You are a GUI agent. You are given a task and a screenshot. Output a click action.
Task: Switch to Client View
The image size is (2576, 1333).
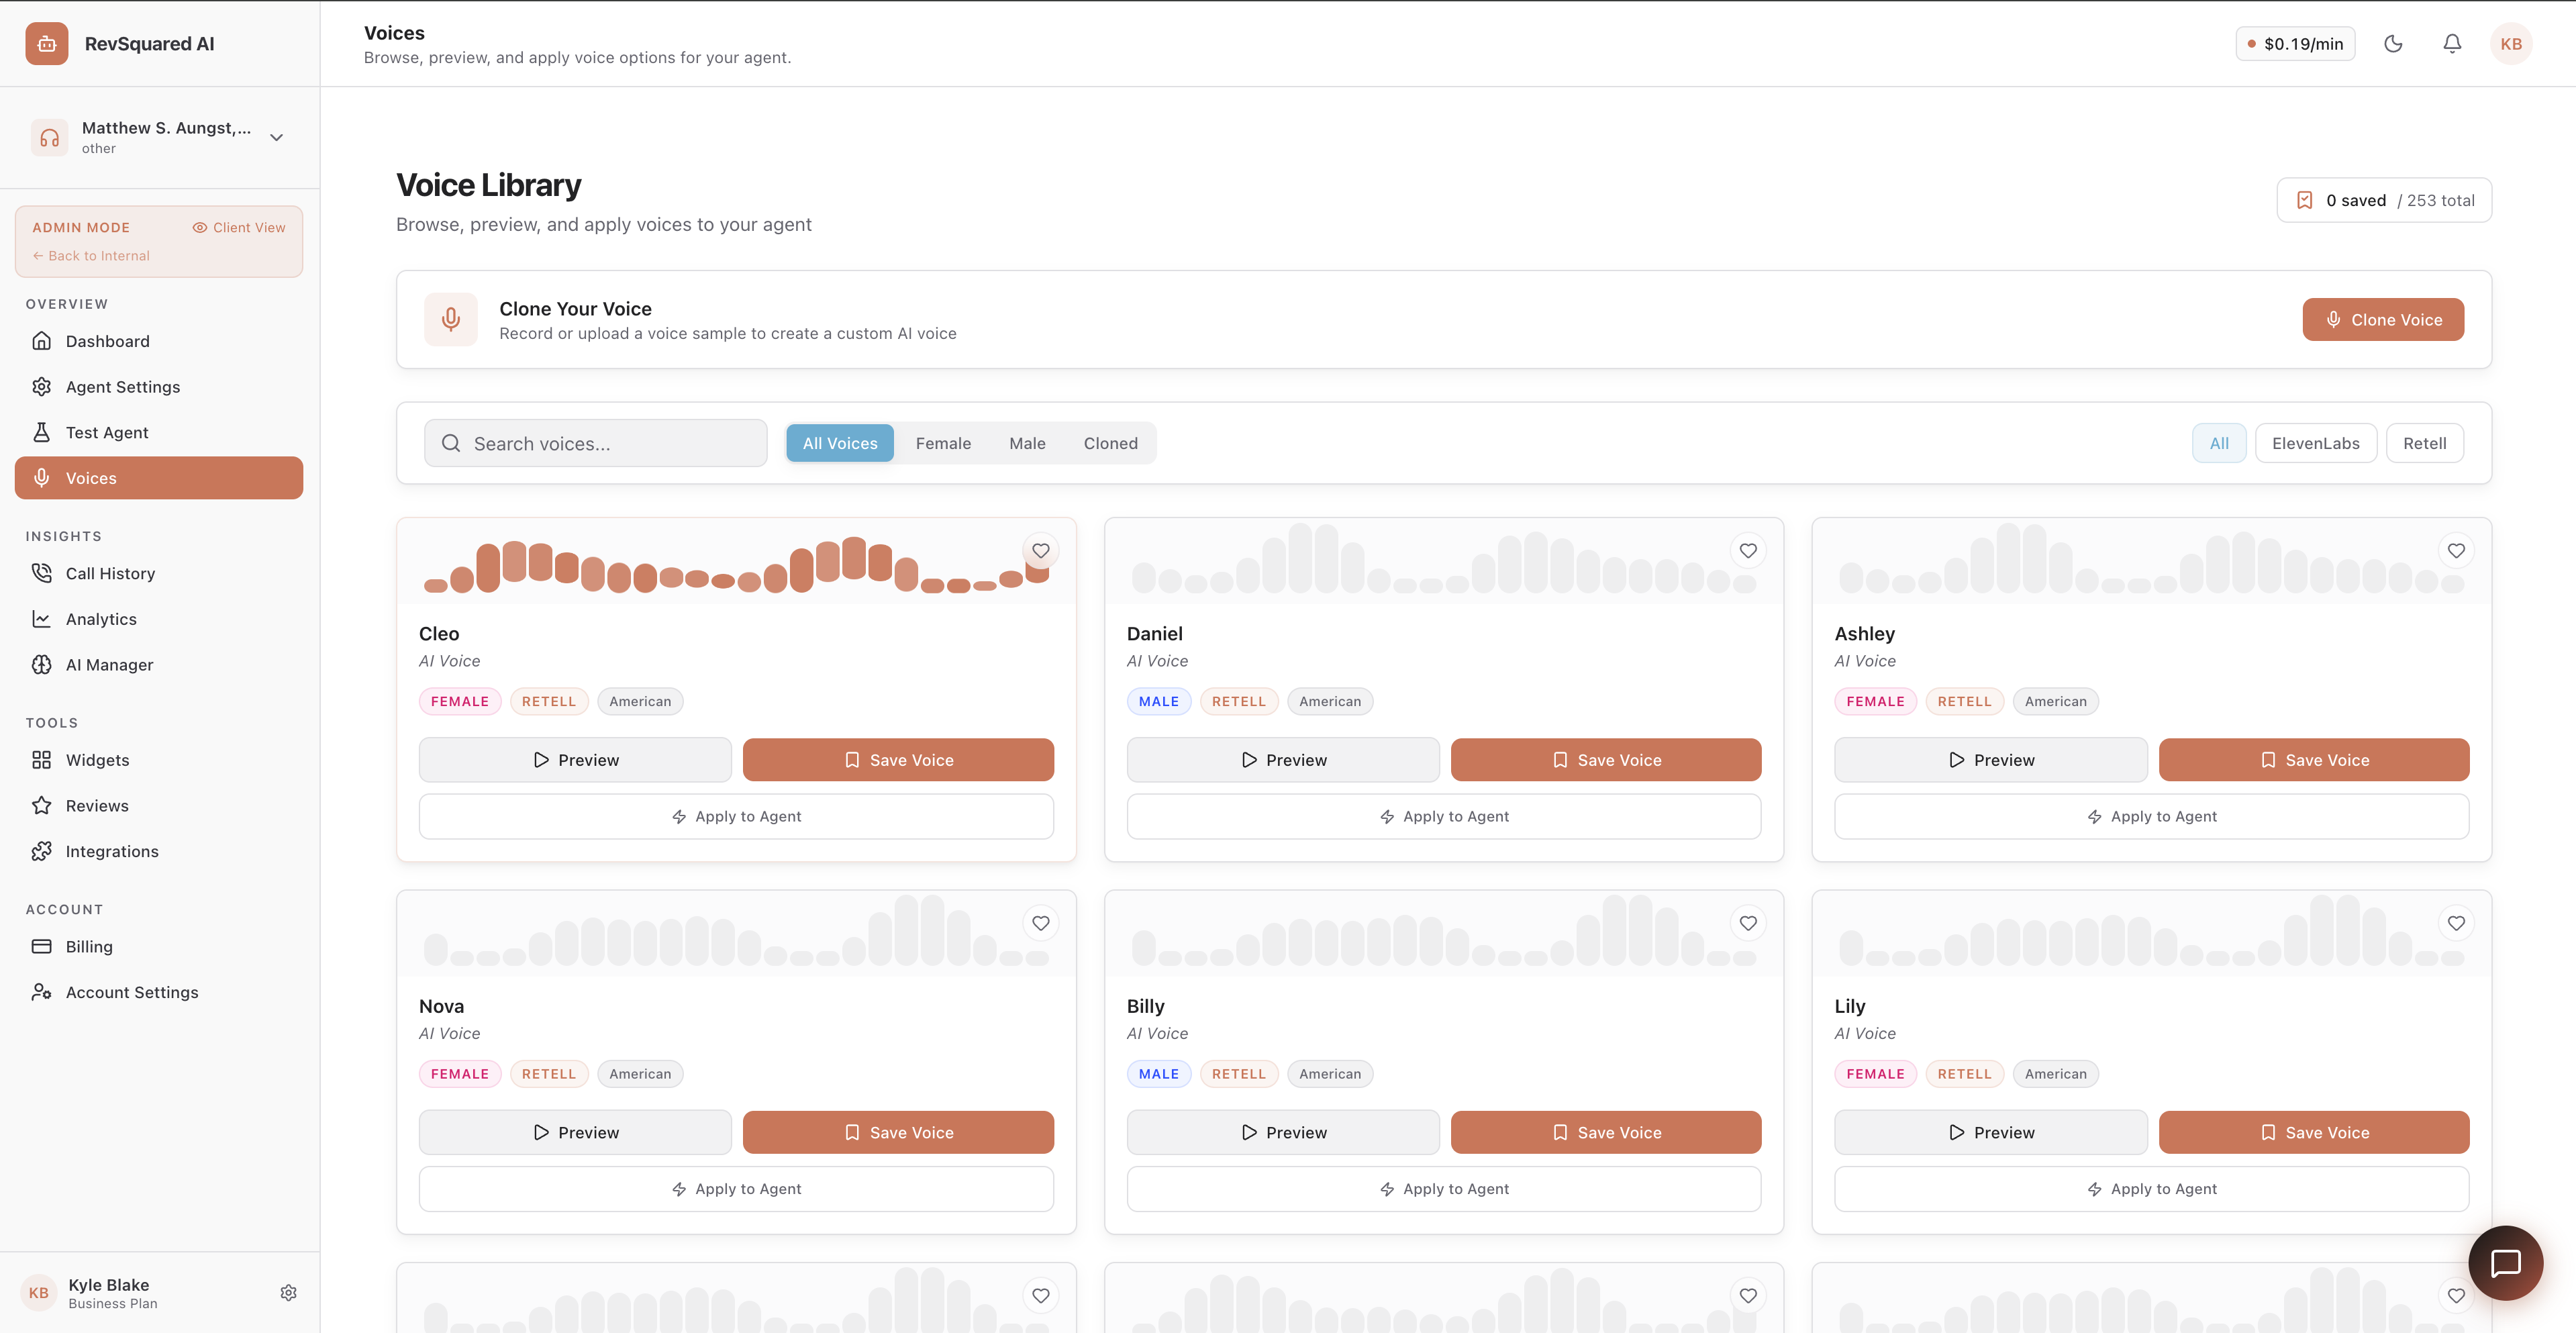coord(239,228)
